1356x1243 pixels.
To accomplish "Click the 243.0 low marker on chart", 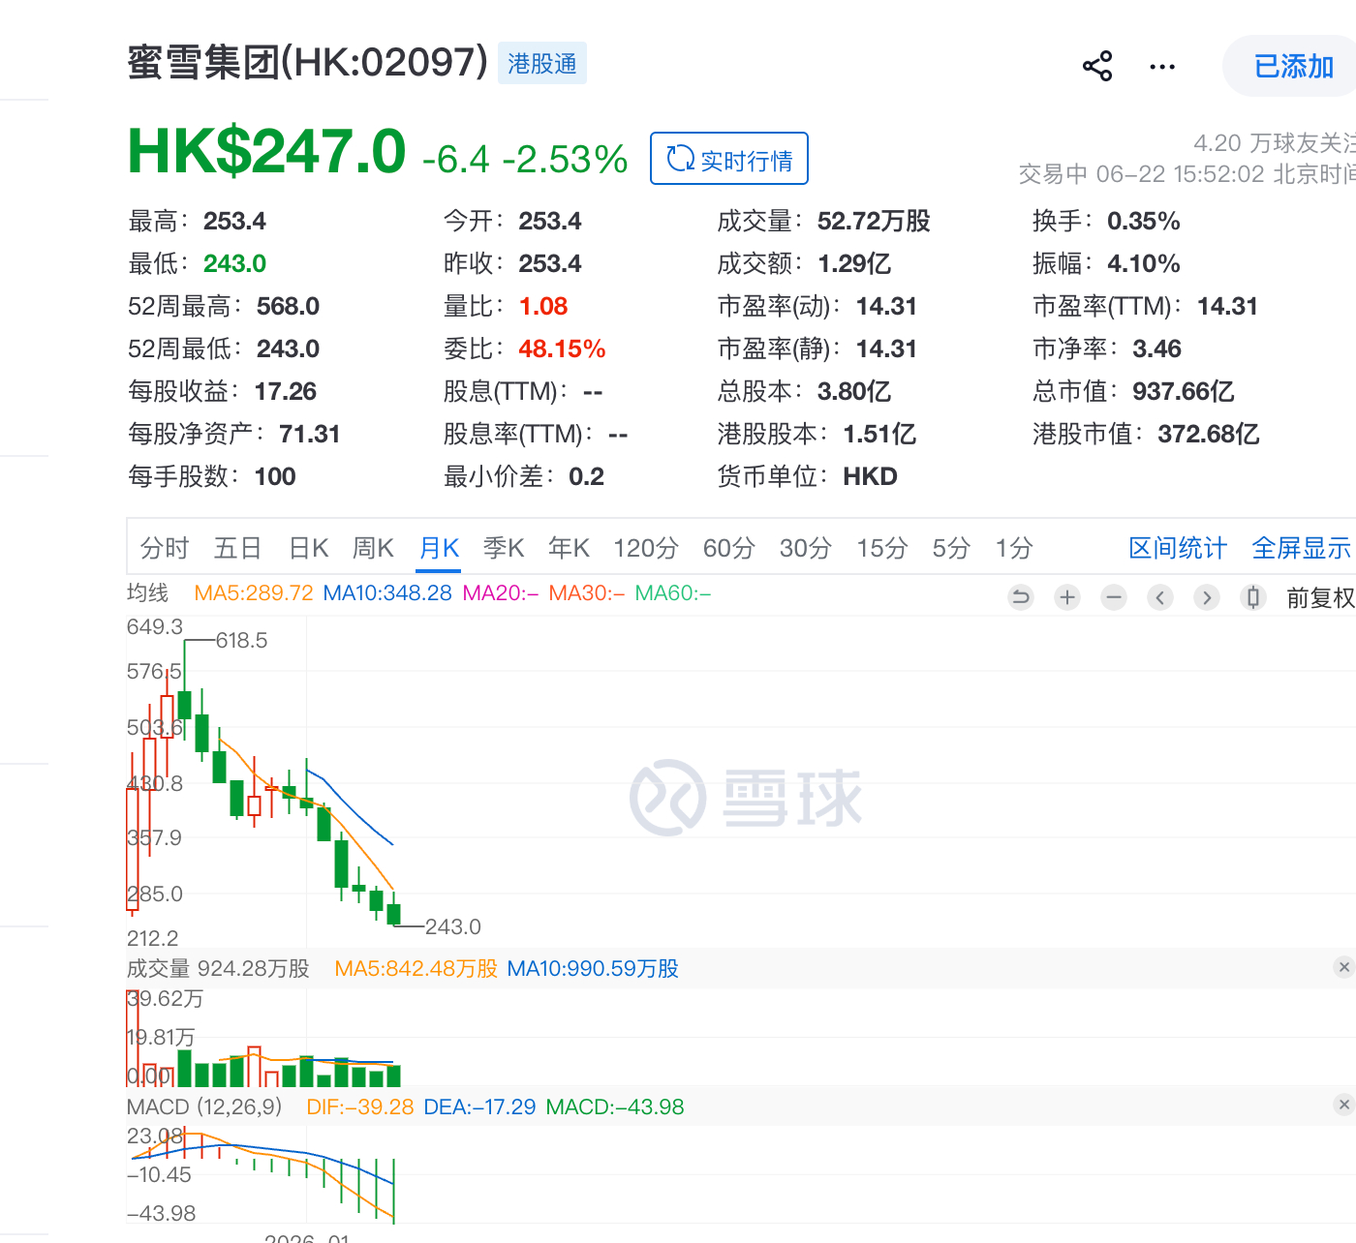I will point(453,926).
